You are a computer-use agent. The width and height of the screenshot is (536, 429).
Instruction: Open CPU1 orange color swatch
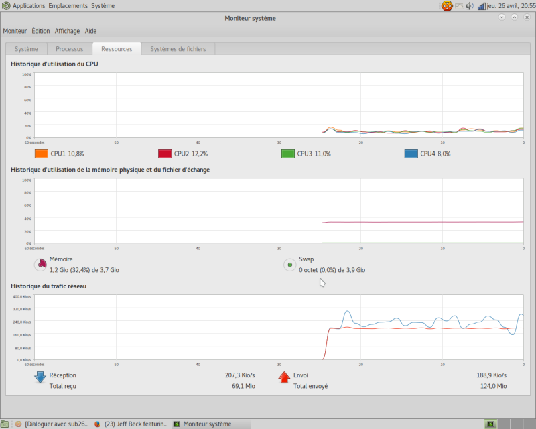click(42, 154)
